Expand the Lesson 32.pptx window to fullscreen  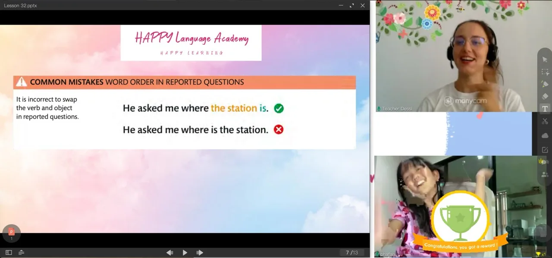[351, 6]
